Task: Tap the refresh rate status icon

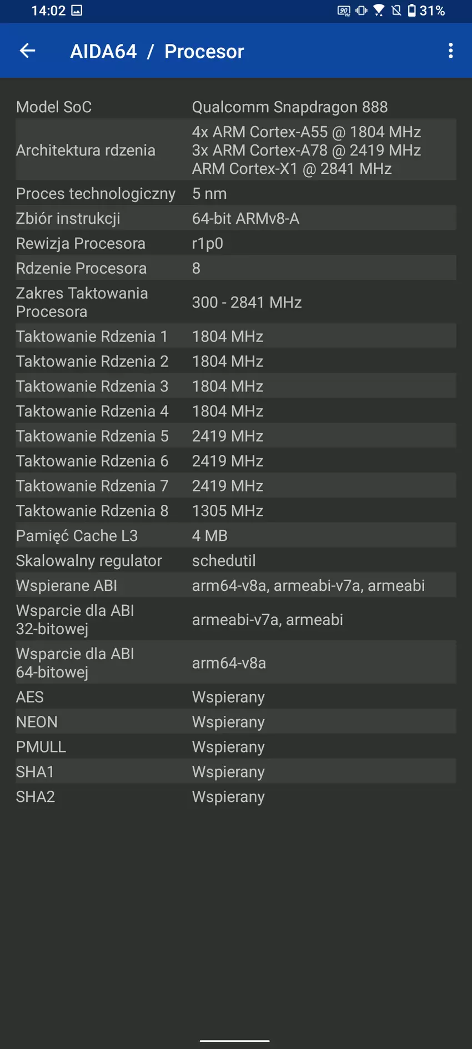Action: [344, 11]
